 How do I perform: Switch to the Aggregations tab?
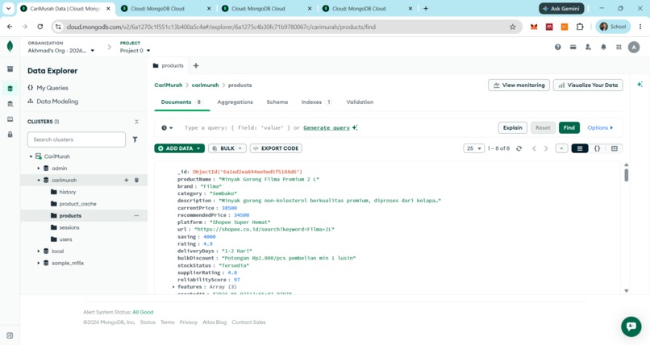(235, 102)
